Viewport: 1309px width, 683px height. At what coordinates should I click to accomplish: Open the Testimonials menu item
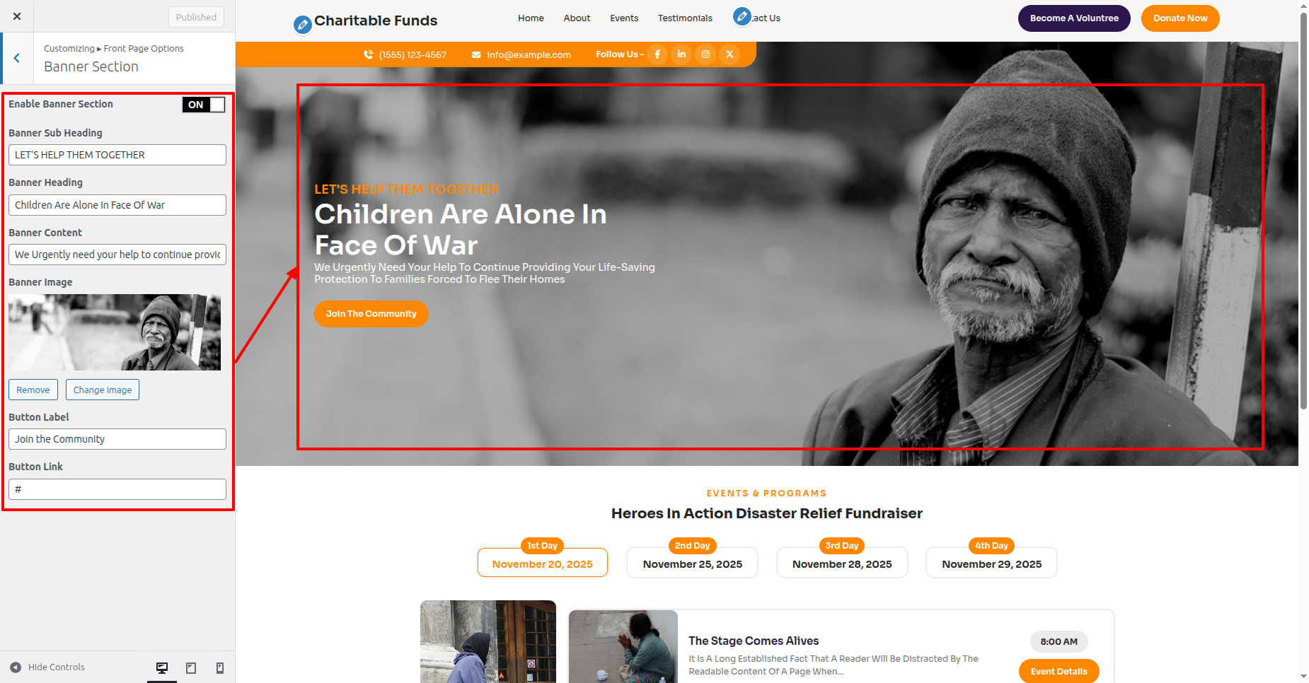click(x=685, y=18)
